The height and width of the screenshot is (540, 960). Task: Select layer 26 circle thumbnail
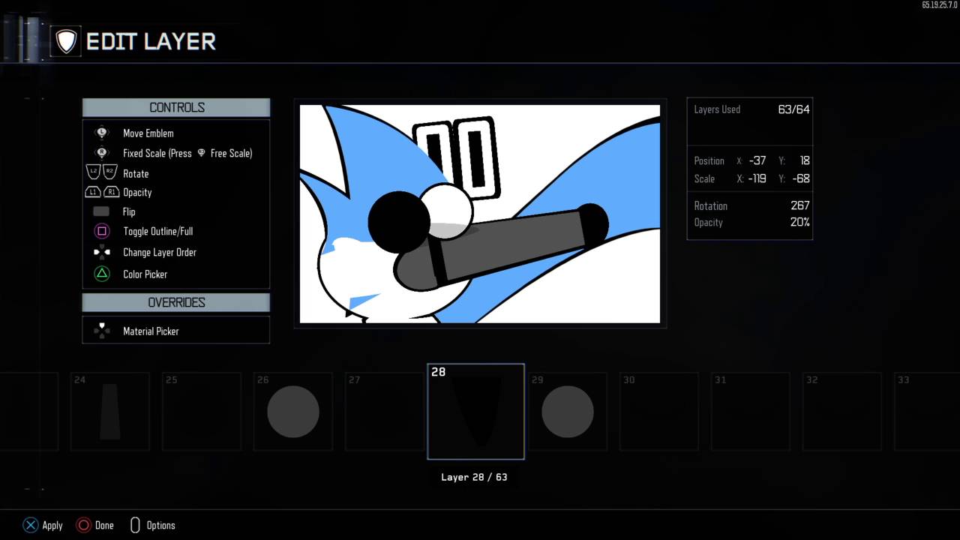[293, 411]
